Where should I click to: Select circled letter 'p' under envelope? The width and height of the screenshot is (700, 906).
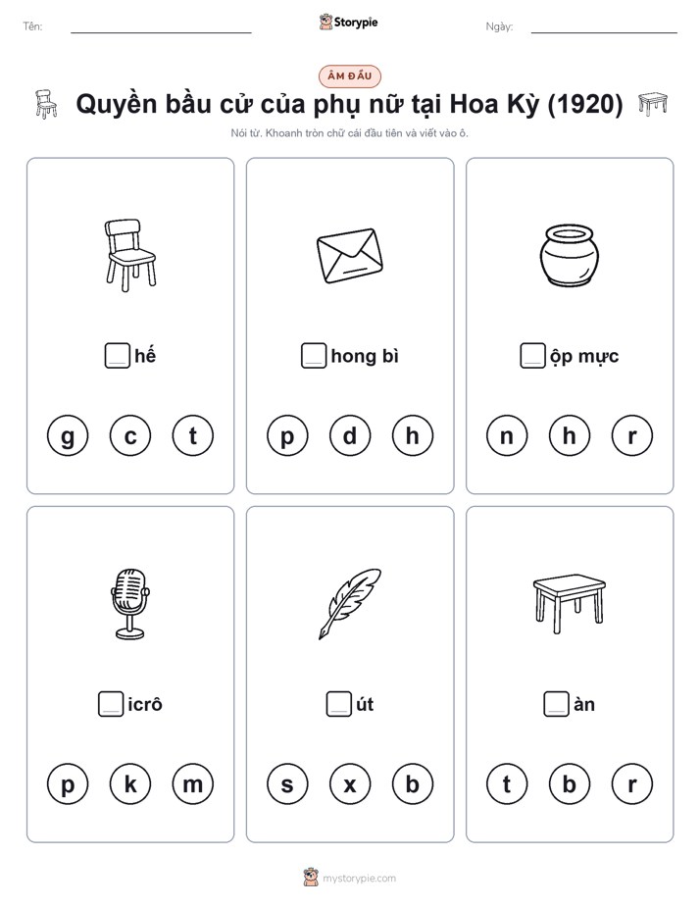point(287,435)
